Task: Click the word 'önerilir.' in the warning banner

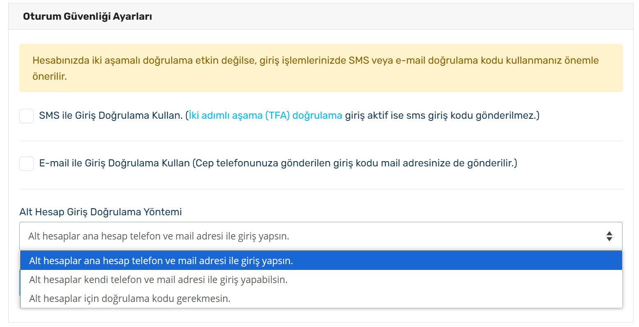Action: tap(49, 76)
